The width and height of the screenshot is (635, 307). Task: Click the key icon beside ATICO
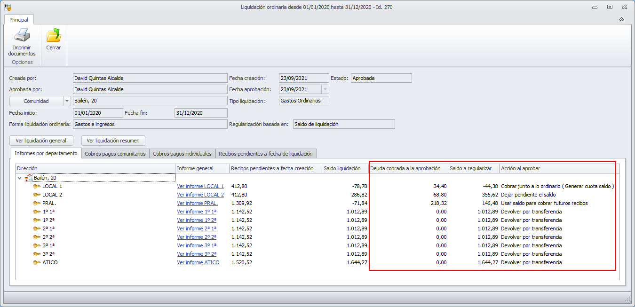pyautogui.click(x=37, y=262)
